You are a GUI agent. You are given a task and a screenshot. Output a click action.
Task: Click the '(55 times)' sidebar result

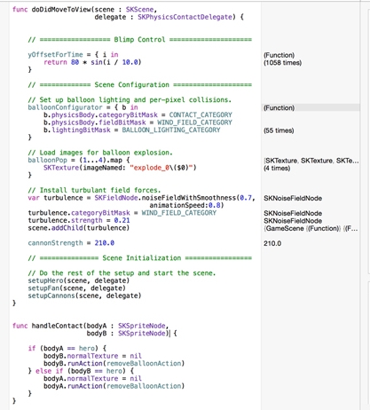(x=279, y=130)
